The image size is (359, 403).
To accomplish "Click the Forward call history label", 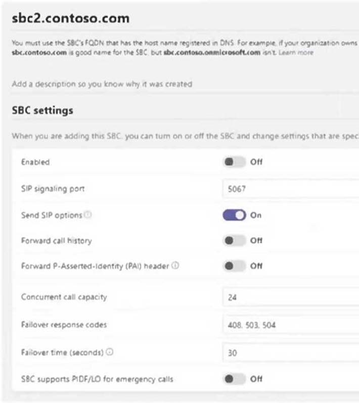I will tap(56, 241).
